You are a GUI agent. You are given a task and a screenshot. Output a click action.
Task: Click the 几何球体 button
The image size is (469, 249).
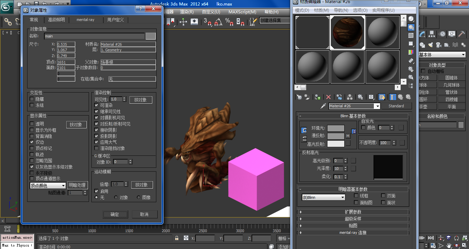click(x=451, y=85)
